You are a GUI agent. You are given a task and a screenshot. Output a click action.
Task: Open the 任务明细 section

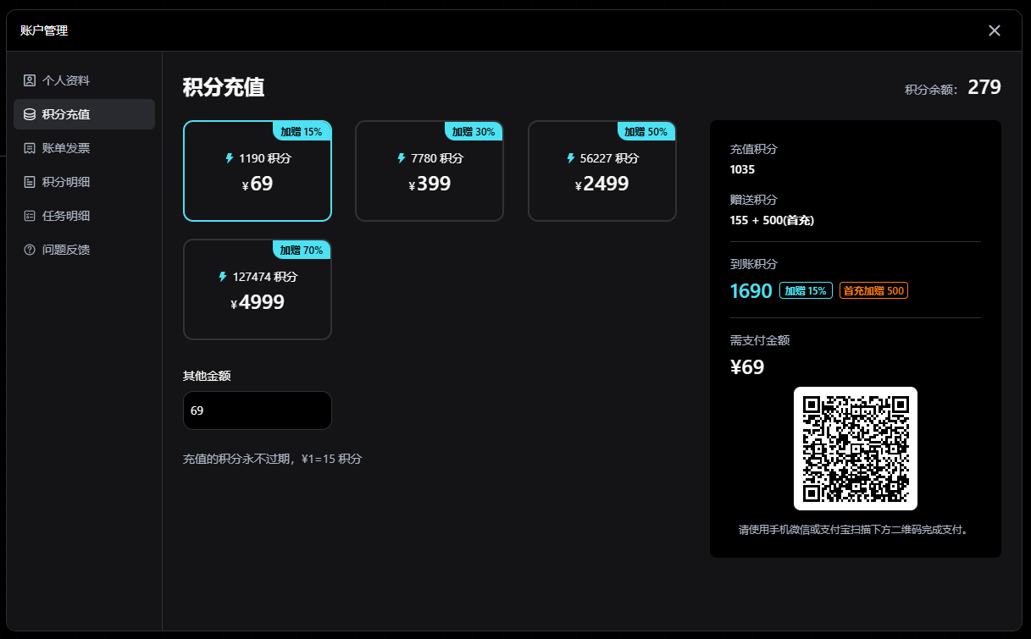pos(84,216)
